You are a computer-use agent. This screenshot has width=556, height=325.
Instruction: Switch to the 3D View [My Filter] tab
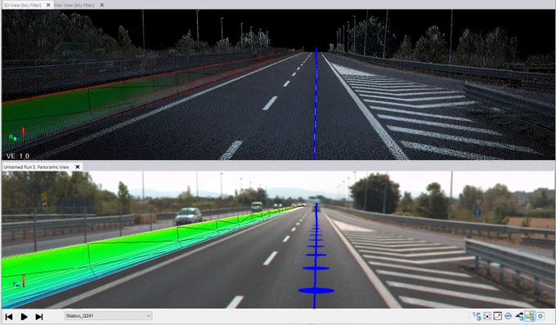pyautogui.click(x=23, y=5)
